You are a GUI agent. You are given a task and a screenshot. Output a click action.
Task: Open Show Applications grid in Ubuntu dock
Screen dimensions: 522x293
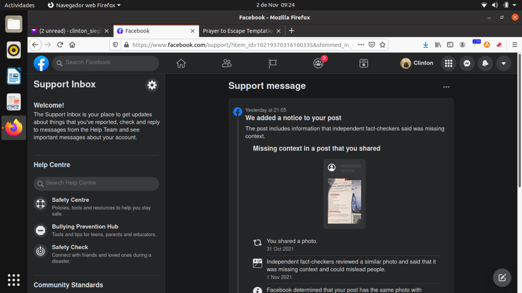tap(14, 280)
